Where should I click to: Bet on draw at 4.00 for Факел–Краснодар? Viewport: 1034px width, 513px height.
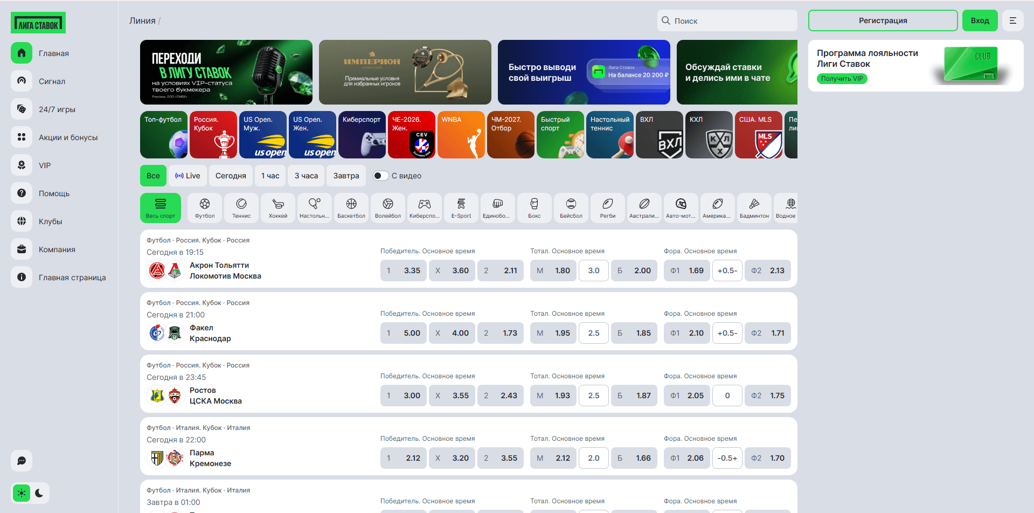[452, 333]
